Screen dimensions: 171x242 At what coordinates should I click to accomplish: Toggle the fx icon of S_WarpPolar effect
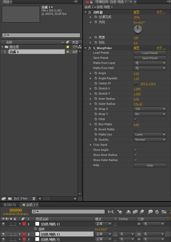90,48
